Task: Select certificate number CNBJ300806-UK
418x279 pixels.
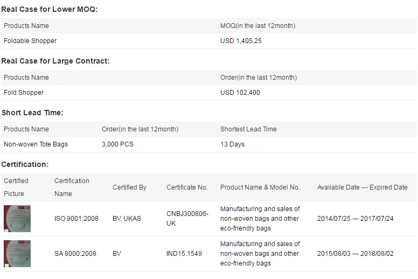Action: point(187,219)
